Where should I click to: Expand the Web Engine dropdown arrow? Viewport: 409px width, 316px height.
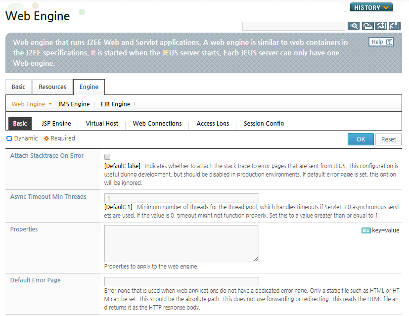coord(50,104)
